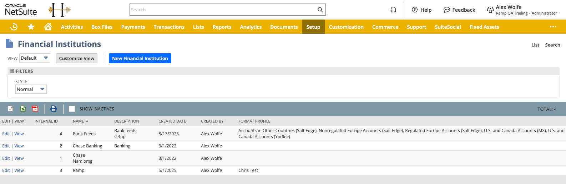Open the Setup menu

(313, 27)
